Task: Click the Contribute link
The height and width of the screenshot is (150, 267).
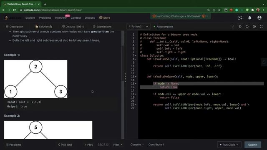Action: [156, 145]
